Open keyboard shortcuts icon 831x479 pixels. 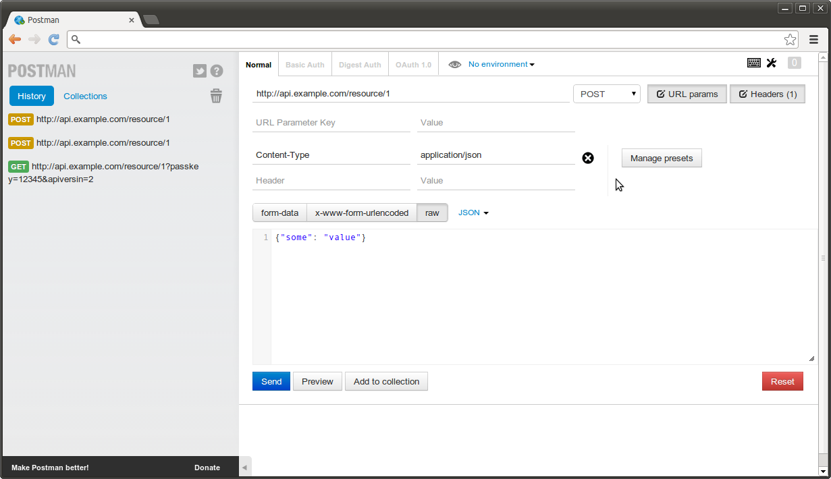pyautogui.click(x=754, y=63)
